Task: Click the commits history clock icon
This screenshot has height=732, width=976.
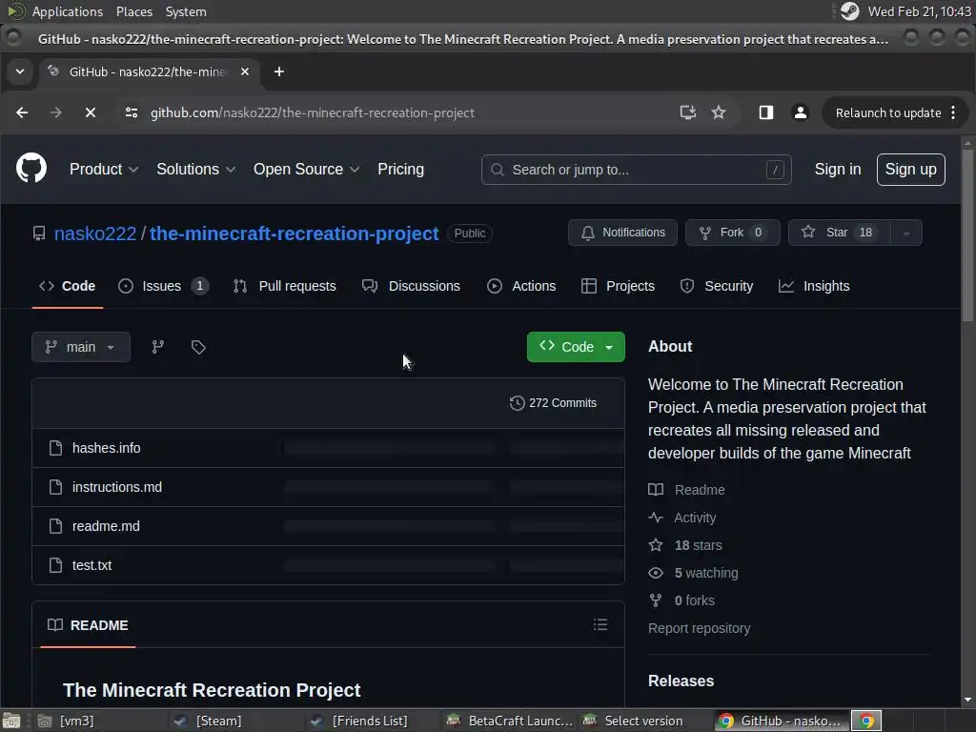Action: point(517,403)
